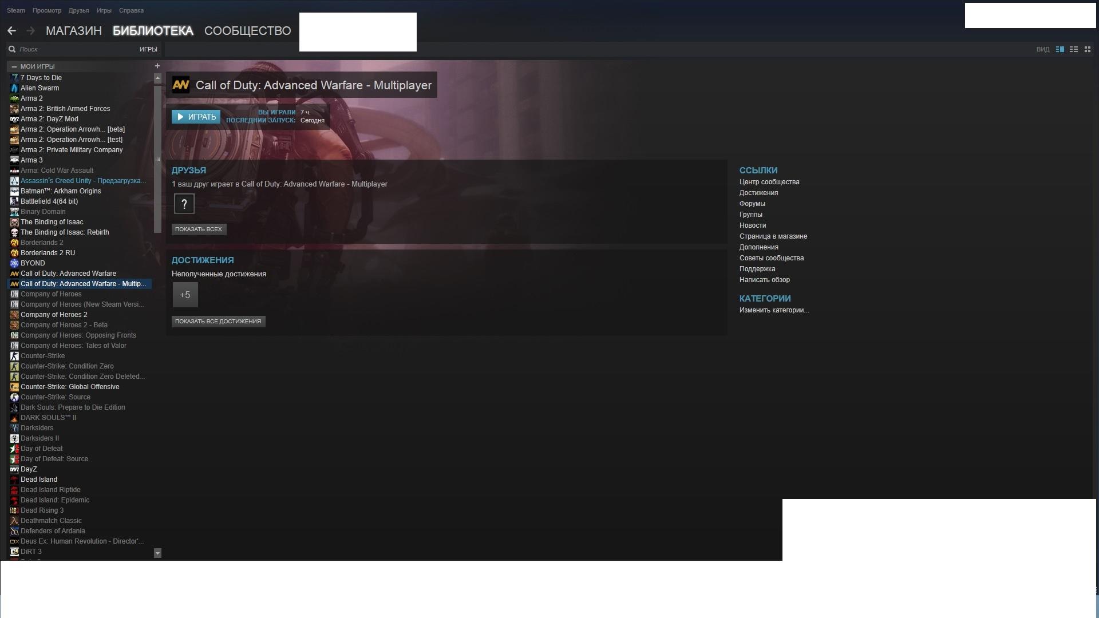Open the Группы link

tap(750, 215)
